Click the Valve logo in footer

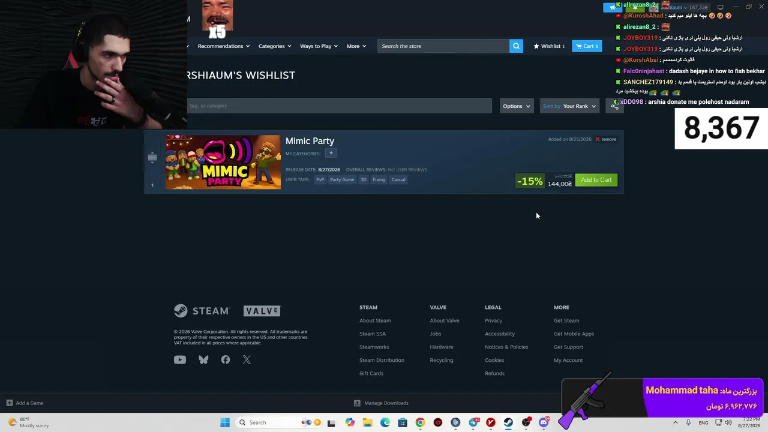point(262,311)
